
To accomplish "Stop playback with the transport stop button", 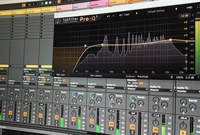I will tap(46, 3).
